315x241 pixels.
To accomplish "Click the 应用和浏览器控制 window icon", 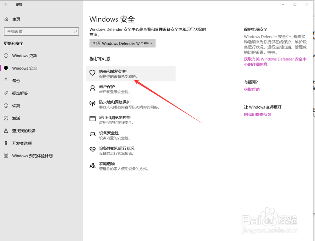I will point(92,119).
